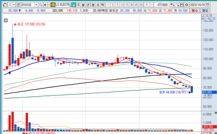Click the -8.96% change rate value
The width and height of the screenshot is (217, 134).
tap(41, 10)
